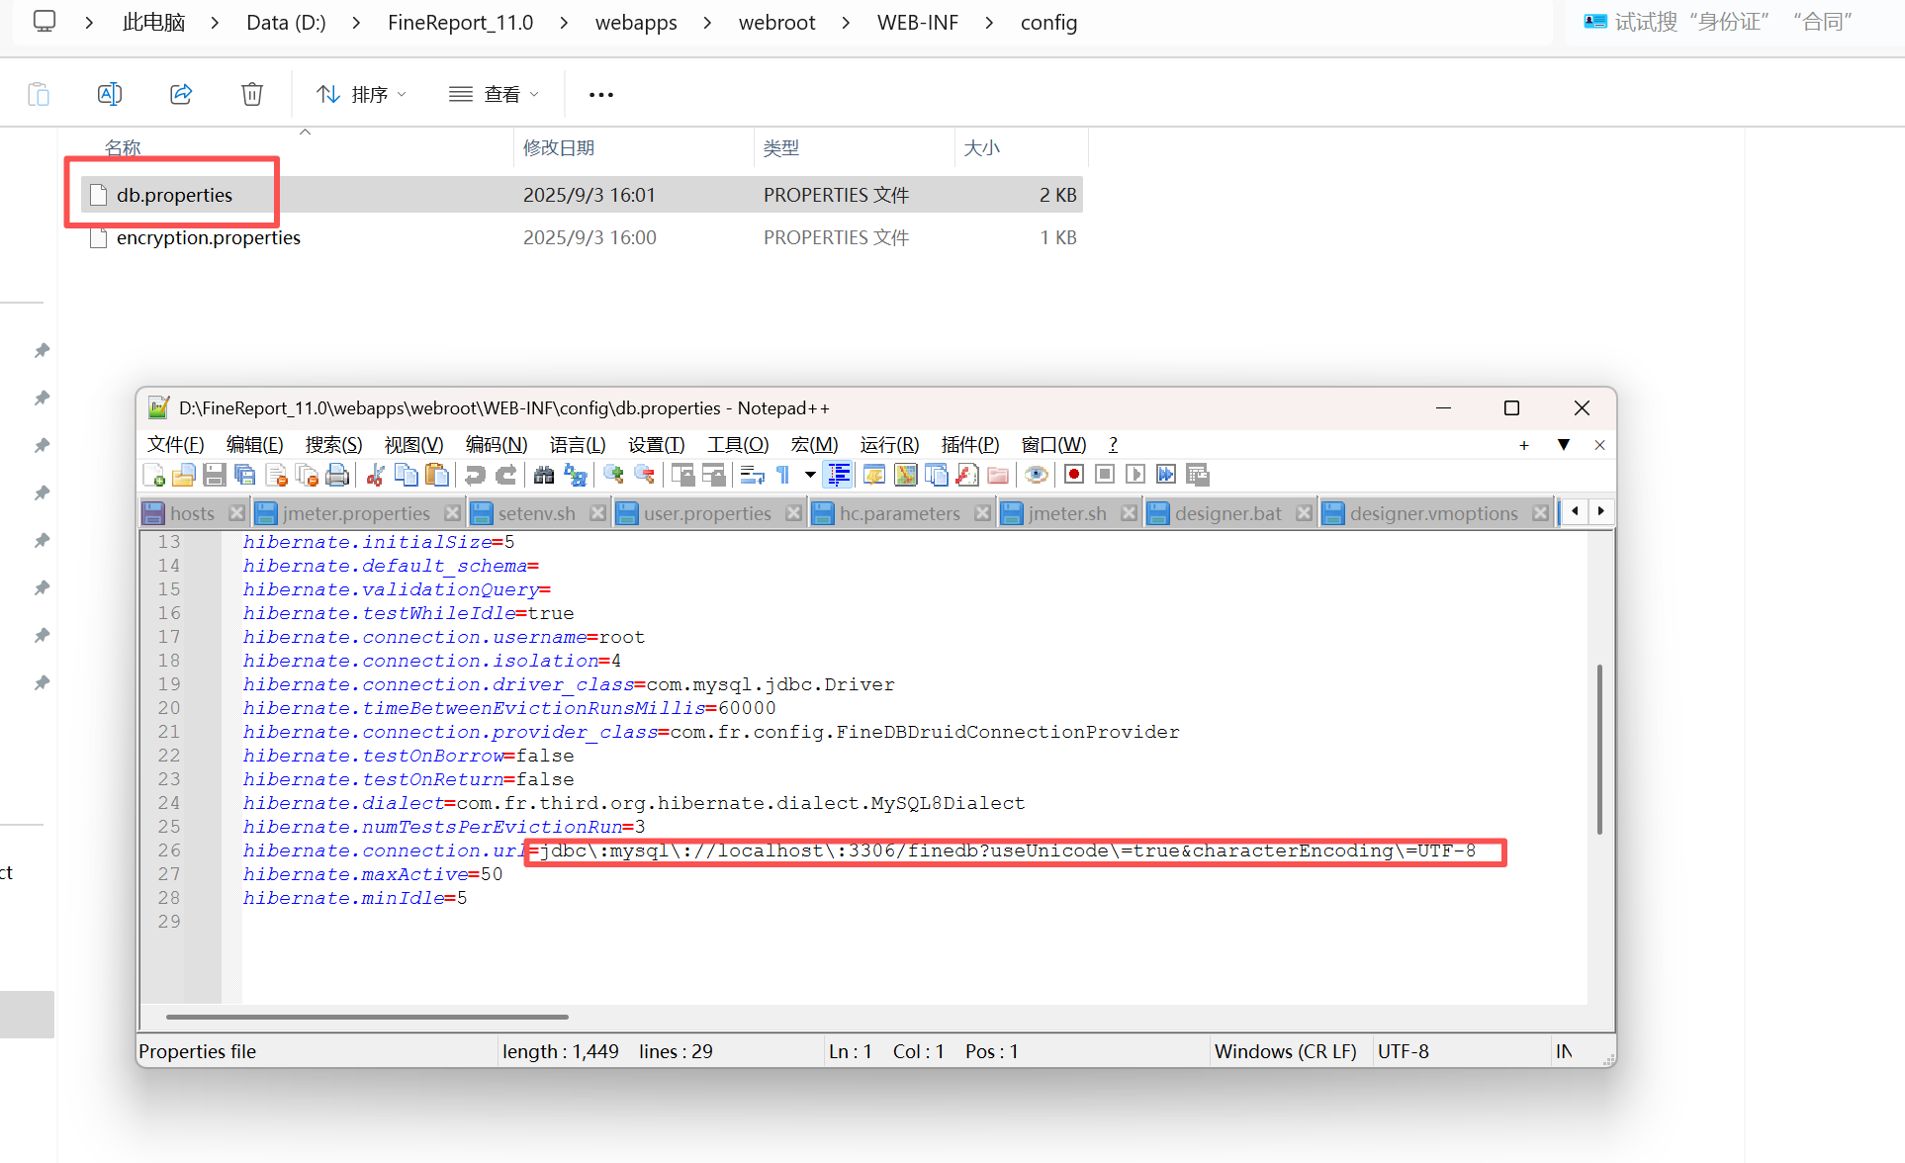
Task: Expand the chevron after 此电脑
Action: pos(215,23)
